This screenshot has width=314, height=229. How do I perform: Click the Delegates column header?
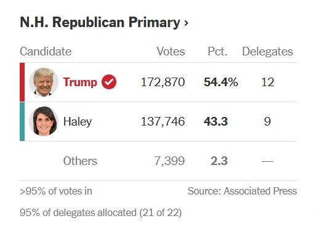[x=267, y=51]
